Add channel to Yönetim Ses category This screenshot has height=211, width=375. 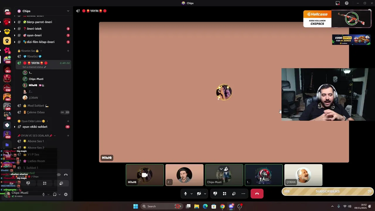point(68,51)
